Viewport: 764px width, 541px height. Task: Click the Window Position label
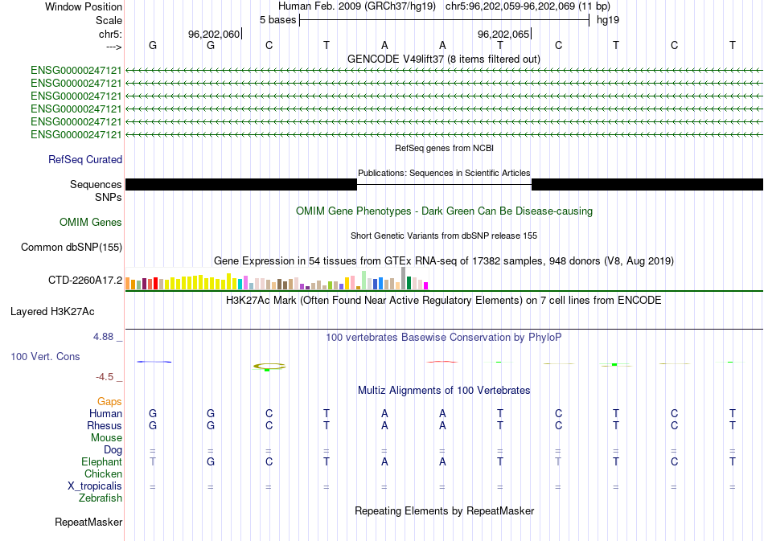(84, 6)
